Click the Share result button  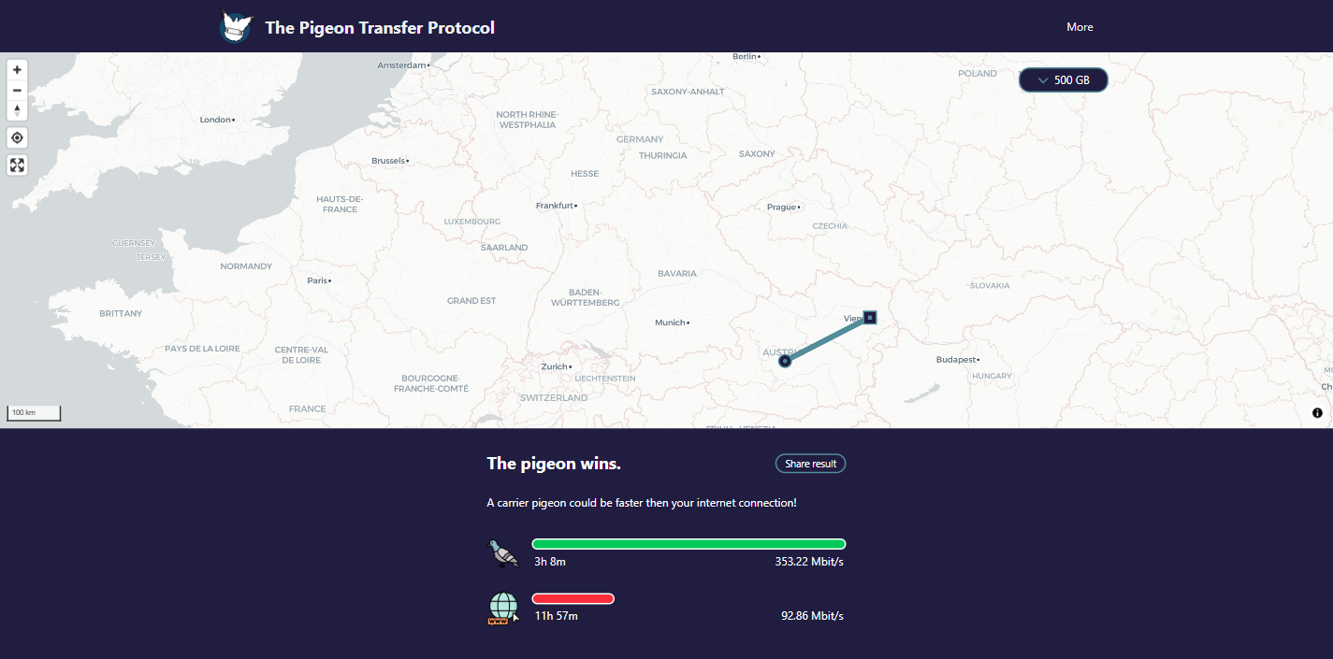810,464
